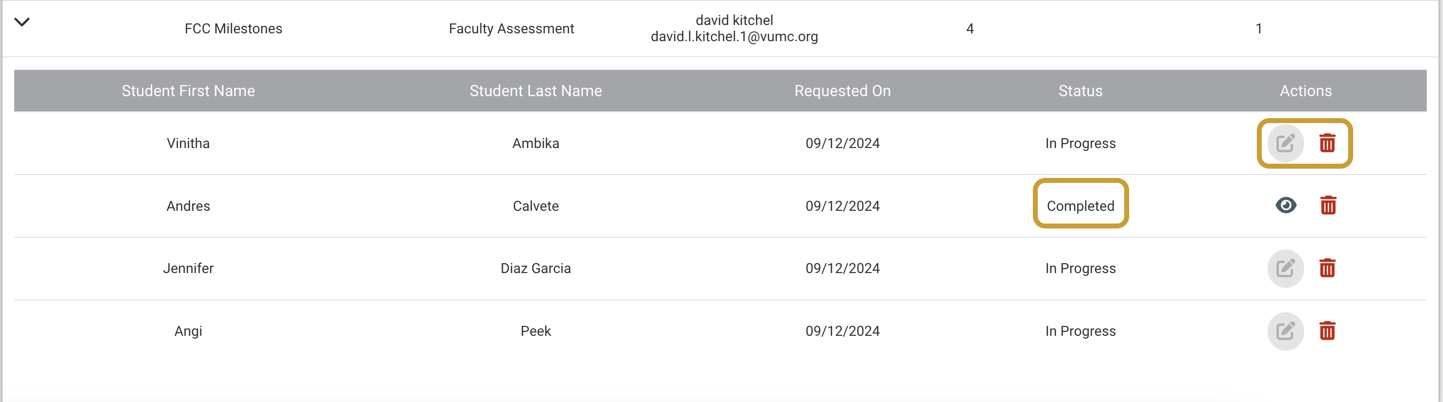The image size is (1443, 402).
Task: Edit Vinitha Ambika's assessment
Action: pos(1286,143)
